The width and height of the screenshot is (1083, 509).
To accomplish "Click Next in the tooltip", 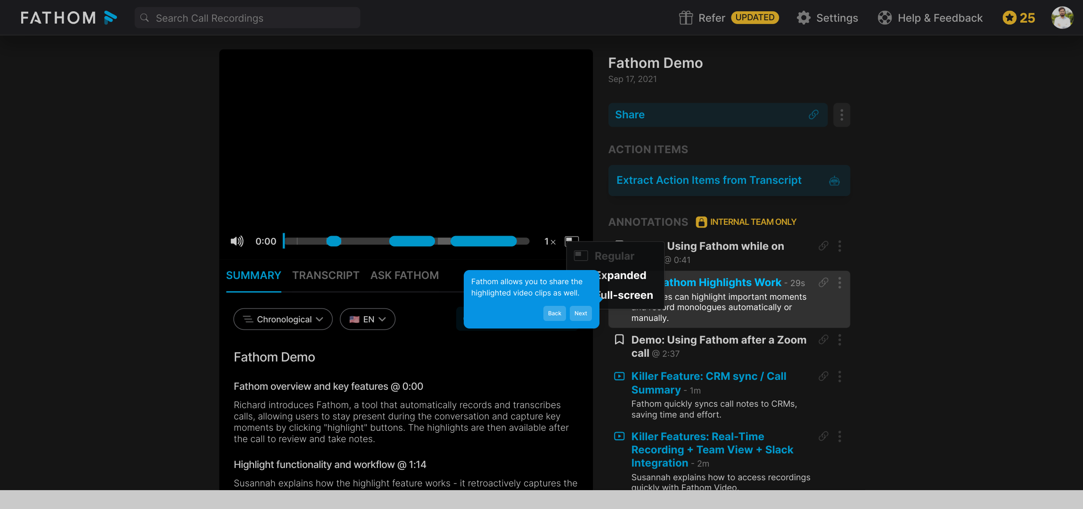I will (x=581, y=313).
